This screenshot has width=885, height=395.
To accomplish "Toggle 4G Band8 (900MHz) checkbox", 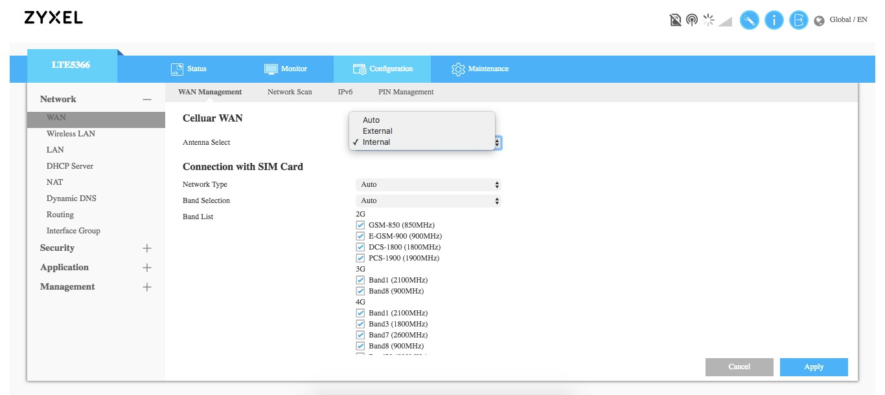I will (x=360, y=346).
